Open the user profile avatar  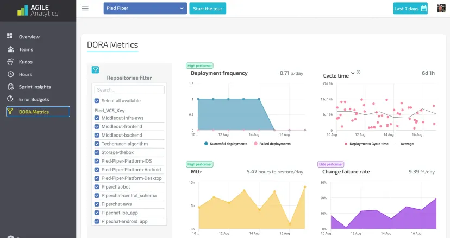coord(441,8)
